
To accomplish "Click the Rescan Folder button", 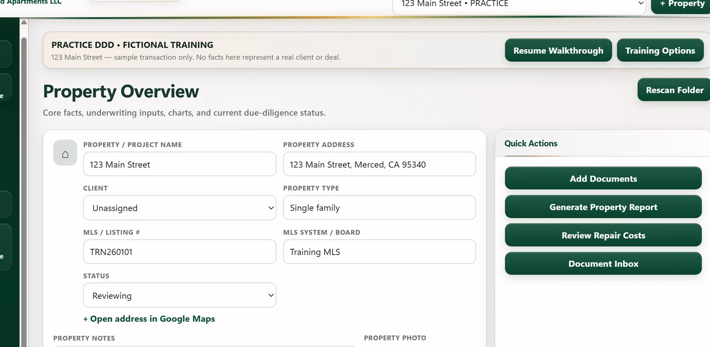I will point(674,90).
